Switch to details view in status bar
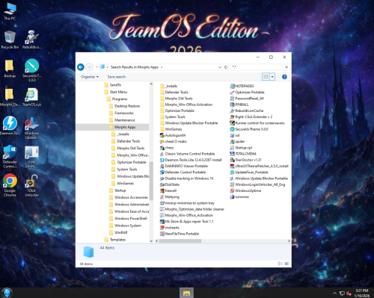374x298 pixels. pyautogui.click(x=280, y=264)
